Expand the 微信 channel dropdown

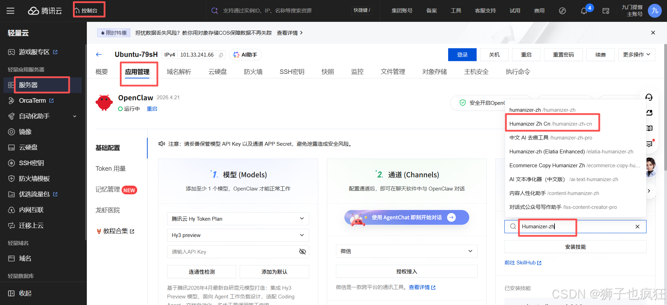[406, 251]
